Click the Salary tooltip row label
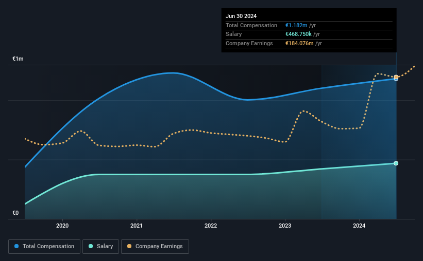The height and width of the screenshot is (261, 423). pos(233,34)
